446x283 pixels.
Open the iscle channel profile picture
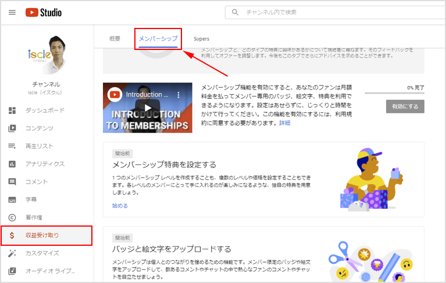tap(47, 55)
